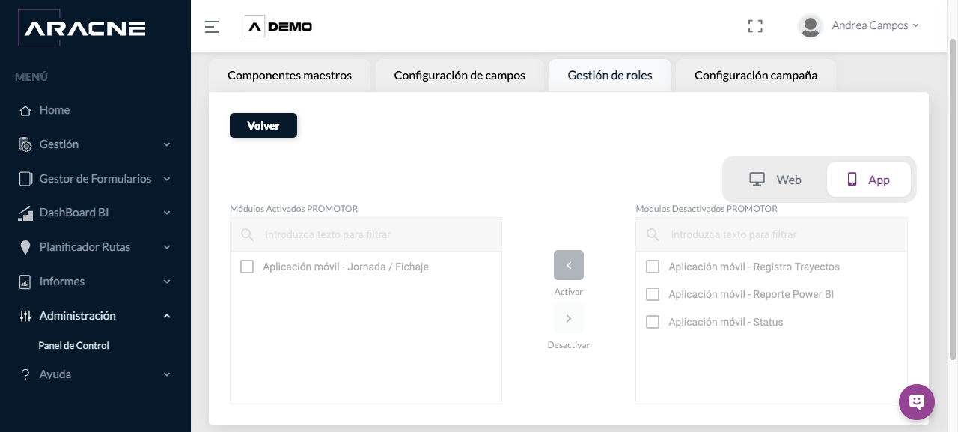The image size is (958, 432).
Task: Switch platform view to Web
Action: click(775, 180)
